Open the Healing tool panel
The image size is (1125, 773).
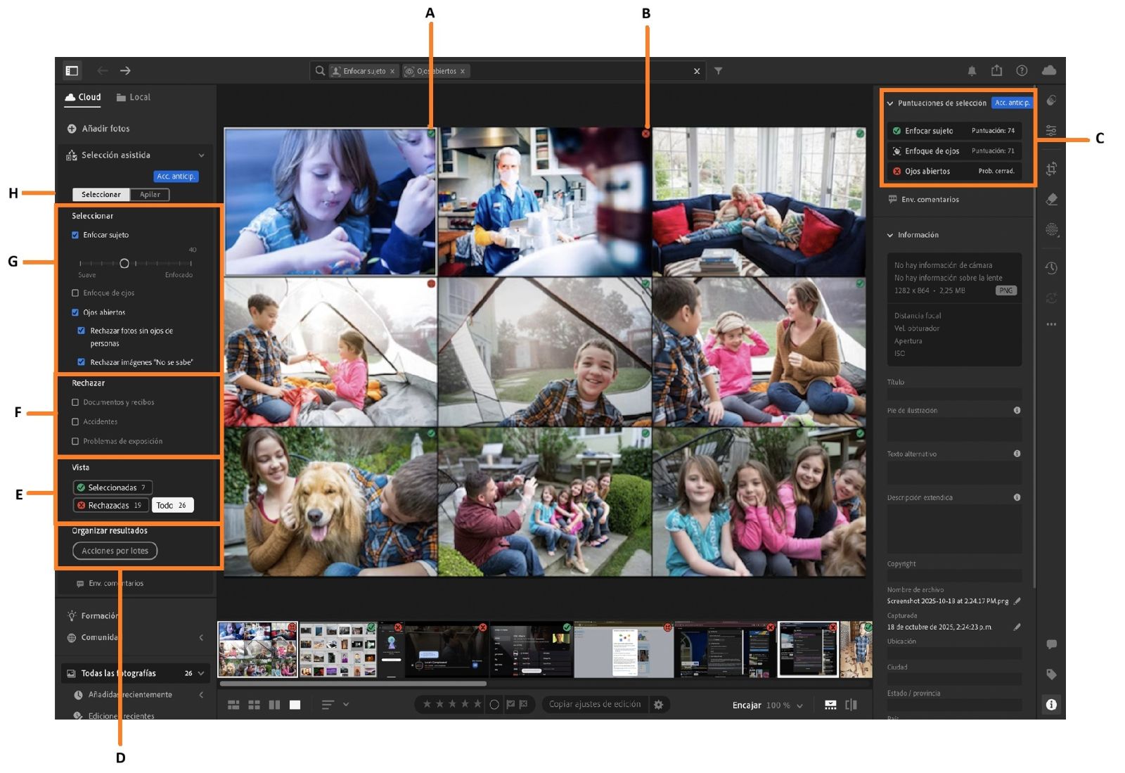[x=1052, y=199]
